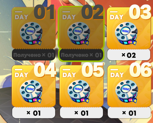Click Day 06's '× 01' quantity label
The width and height of the screenshot is (153, 123).
[x=129, y=113]
